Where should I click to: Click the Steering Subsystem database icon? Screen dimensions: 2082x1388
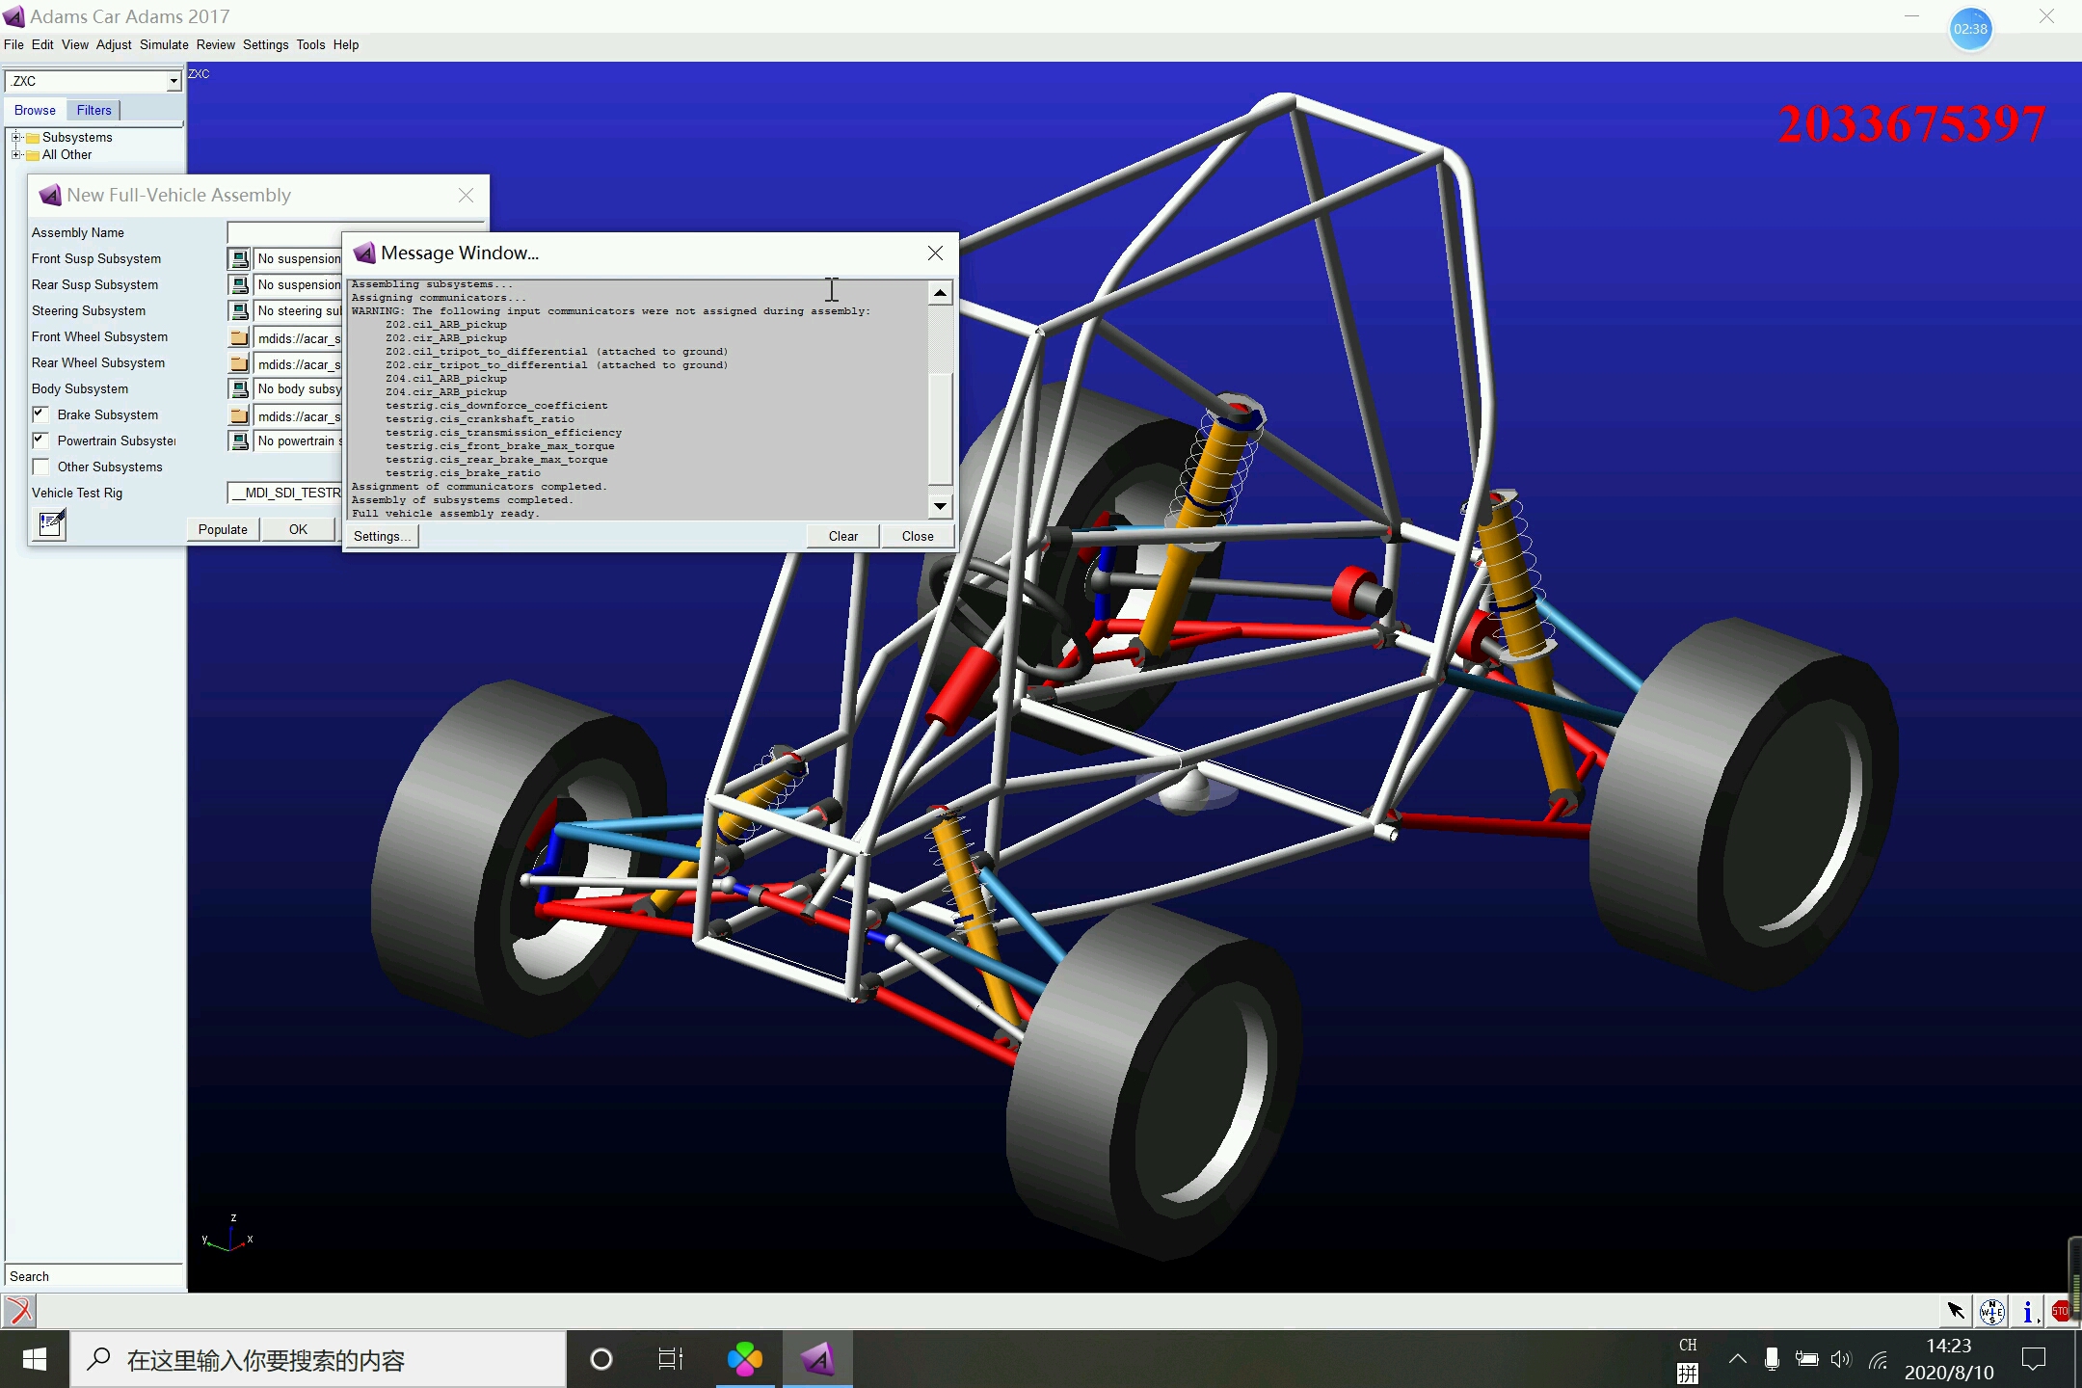coord(238,310)
